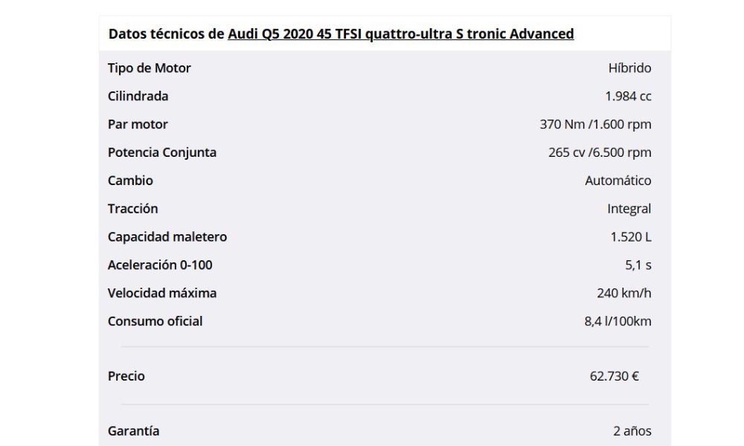Select the Tracción label
744x446 pixels.
[132, 209]
